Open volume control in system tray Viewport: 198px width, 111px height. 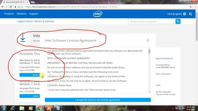click(183, 108)
